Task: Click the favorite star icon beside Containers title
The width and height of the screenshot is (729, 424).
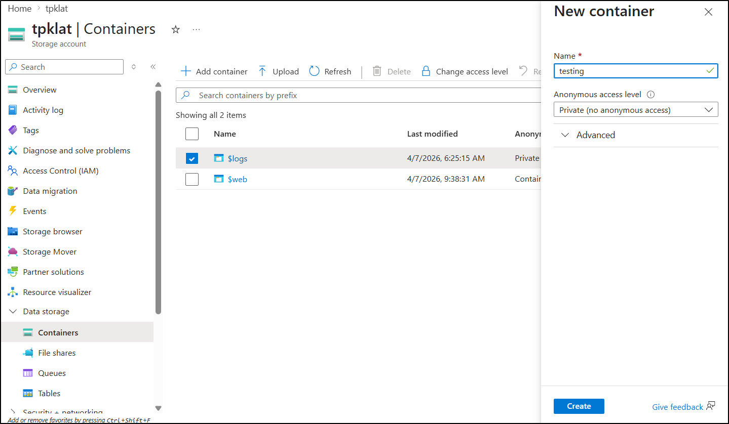Action: point(176,30)
